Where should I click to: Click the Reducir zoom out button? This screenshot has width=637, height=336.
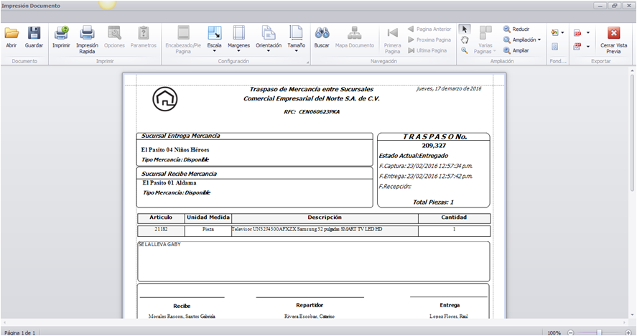pyautogui.click(x=516, y=29)
